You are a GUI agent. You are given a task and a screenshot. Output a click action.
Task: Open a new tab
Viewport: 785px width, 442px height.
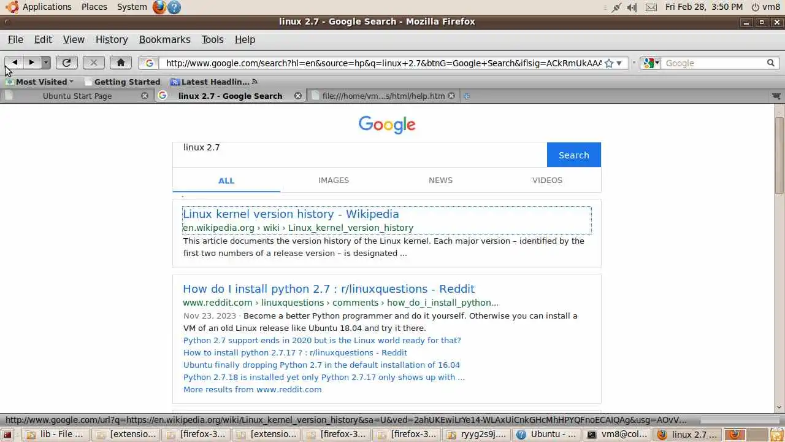(467, 96)
